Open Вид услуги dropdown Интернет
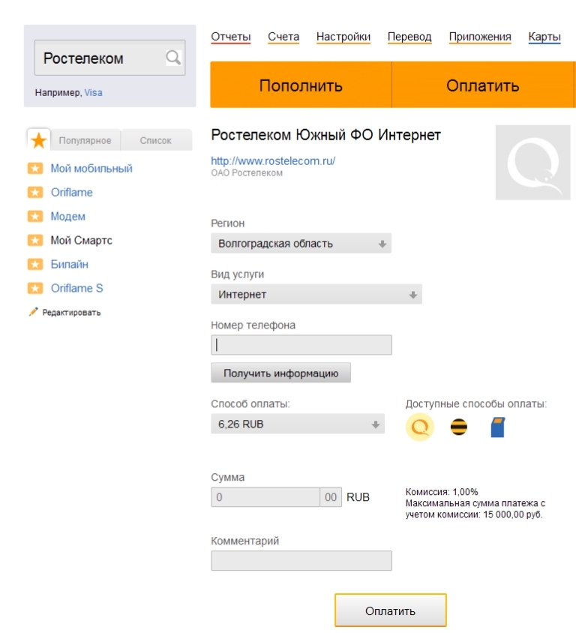This screenshot has width=576, height=633. click(316, 294)
